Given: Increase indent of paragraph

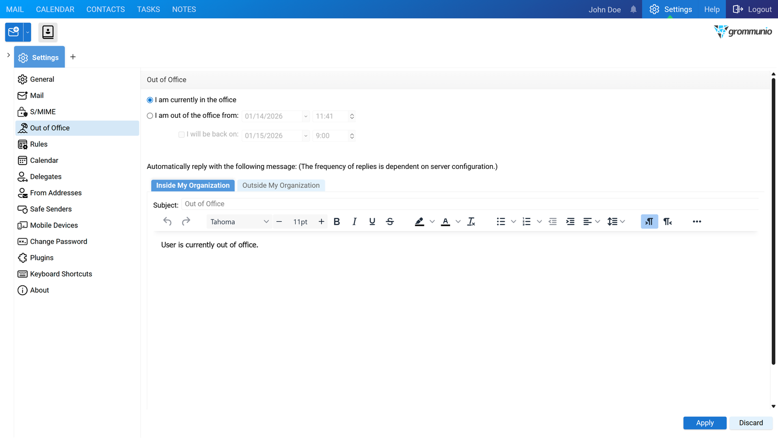Looking at the screenshot, I should tap(570, 222).
